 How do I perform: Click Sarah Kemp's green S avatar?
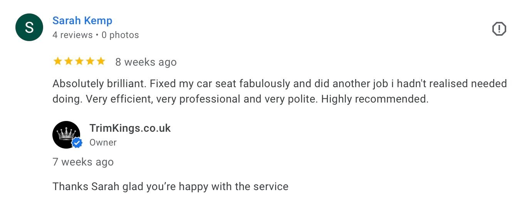coord(29,27)
